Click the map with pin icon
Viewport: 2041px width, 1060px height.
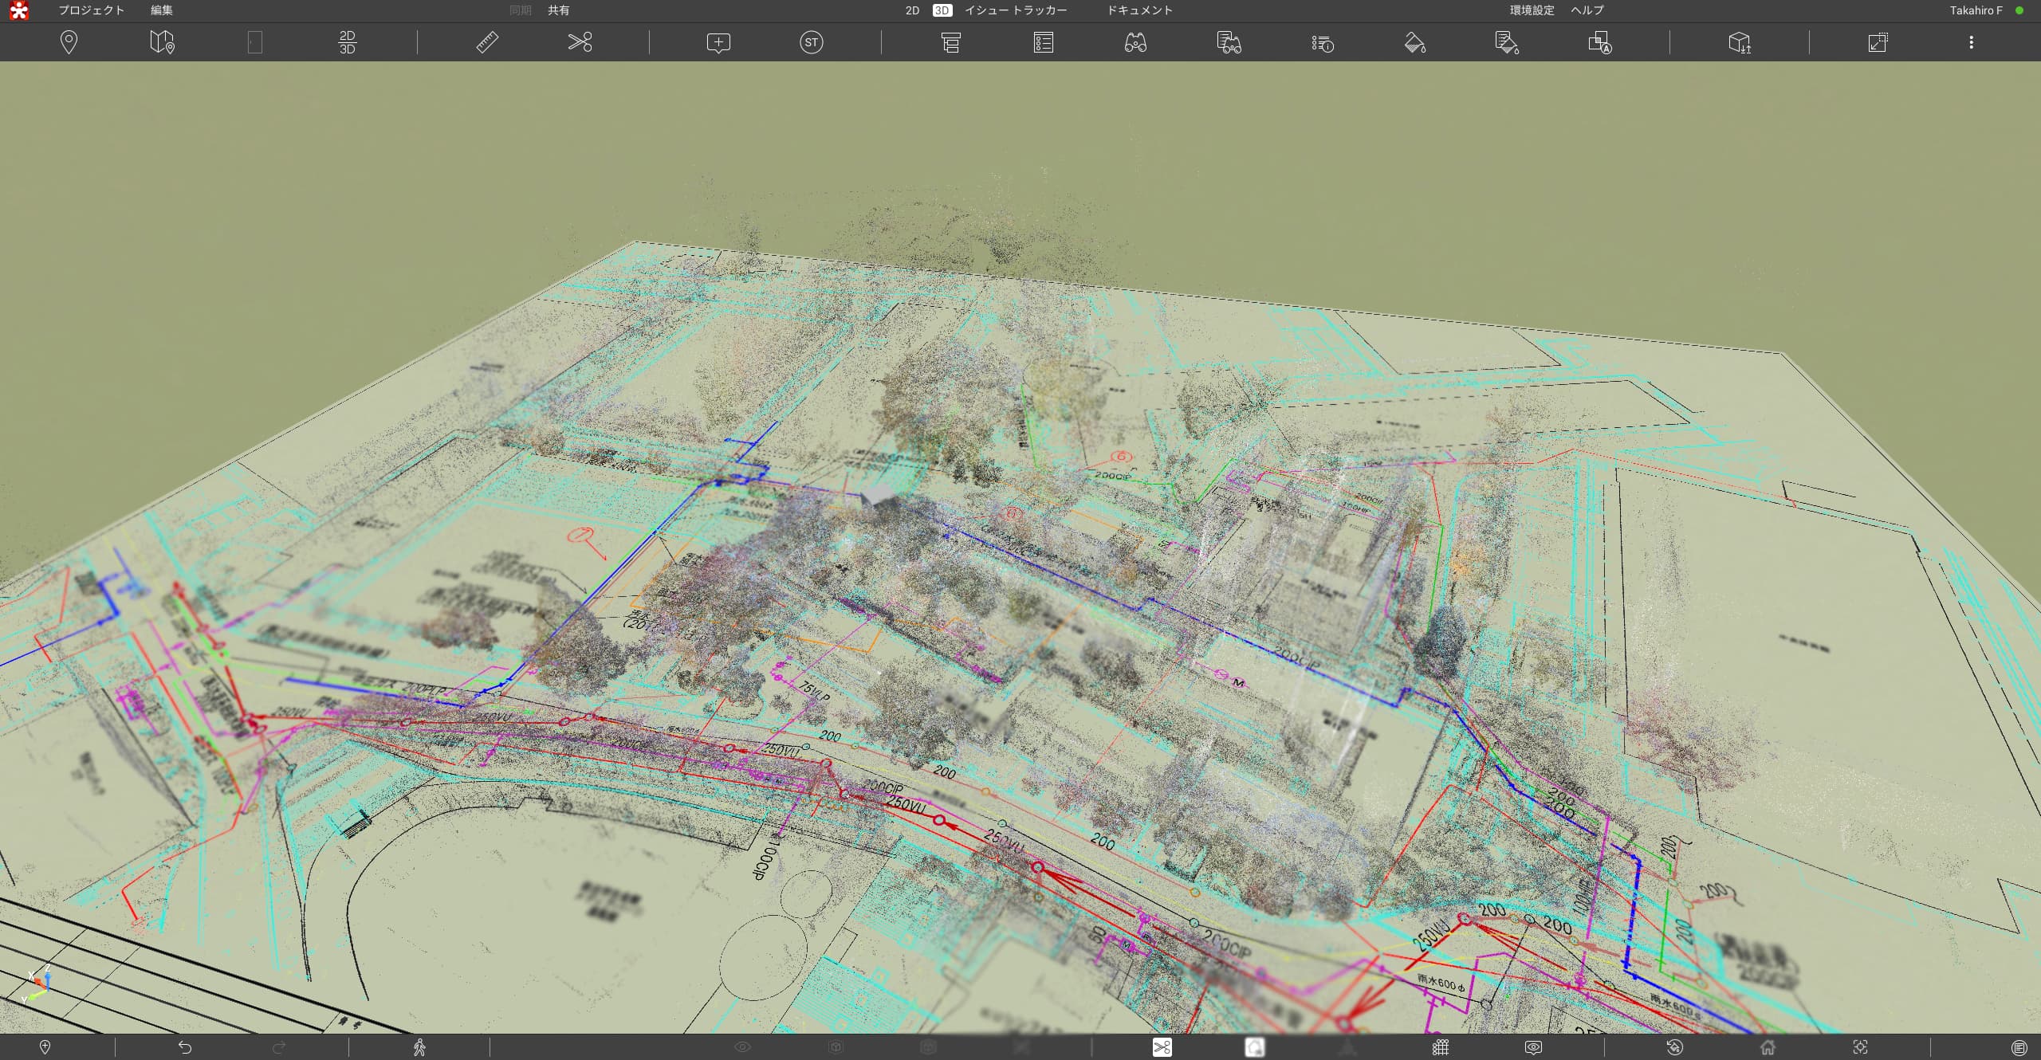click(x=162, y=42)
